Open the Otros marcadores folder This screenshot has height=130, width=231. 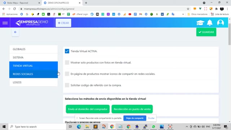point(197,14)
